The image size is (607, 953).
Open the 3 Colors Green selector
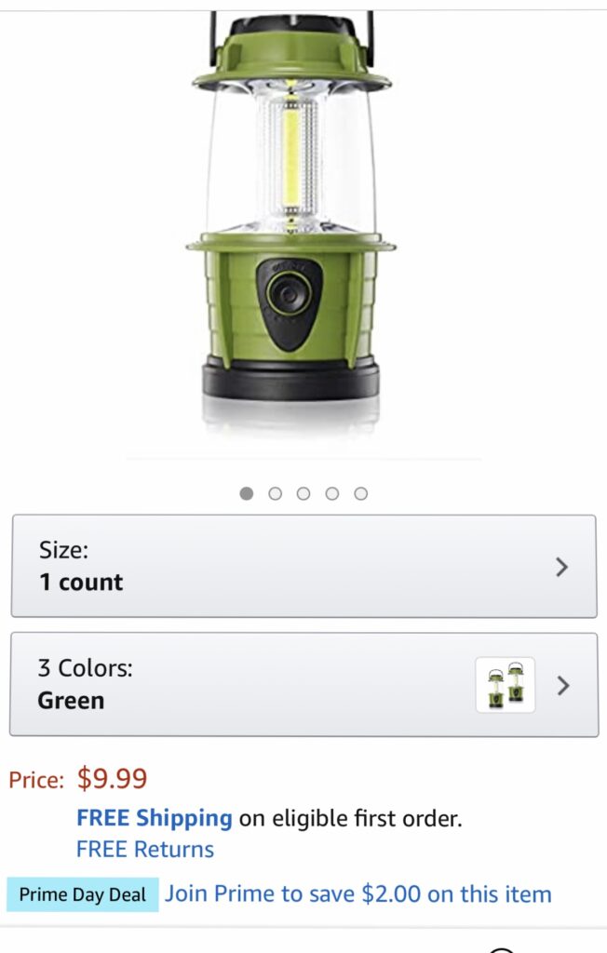click(x=303, y=684)
